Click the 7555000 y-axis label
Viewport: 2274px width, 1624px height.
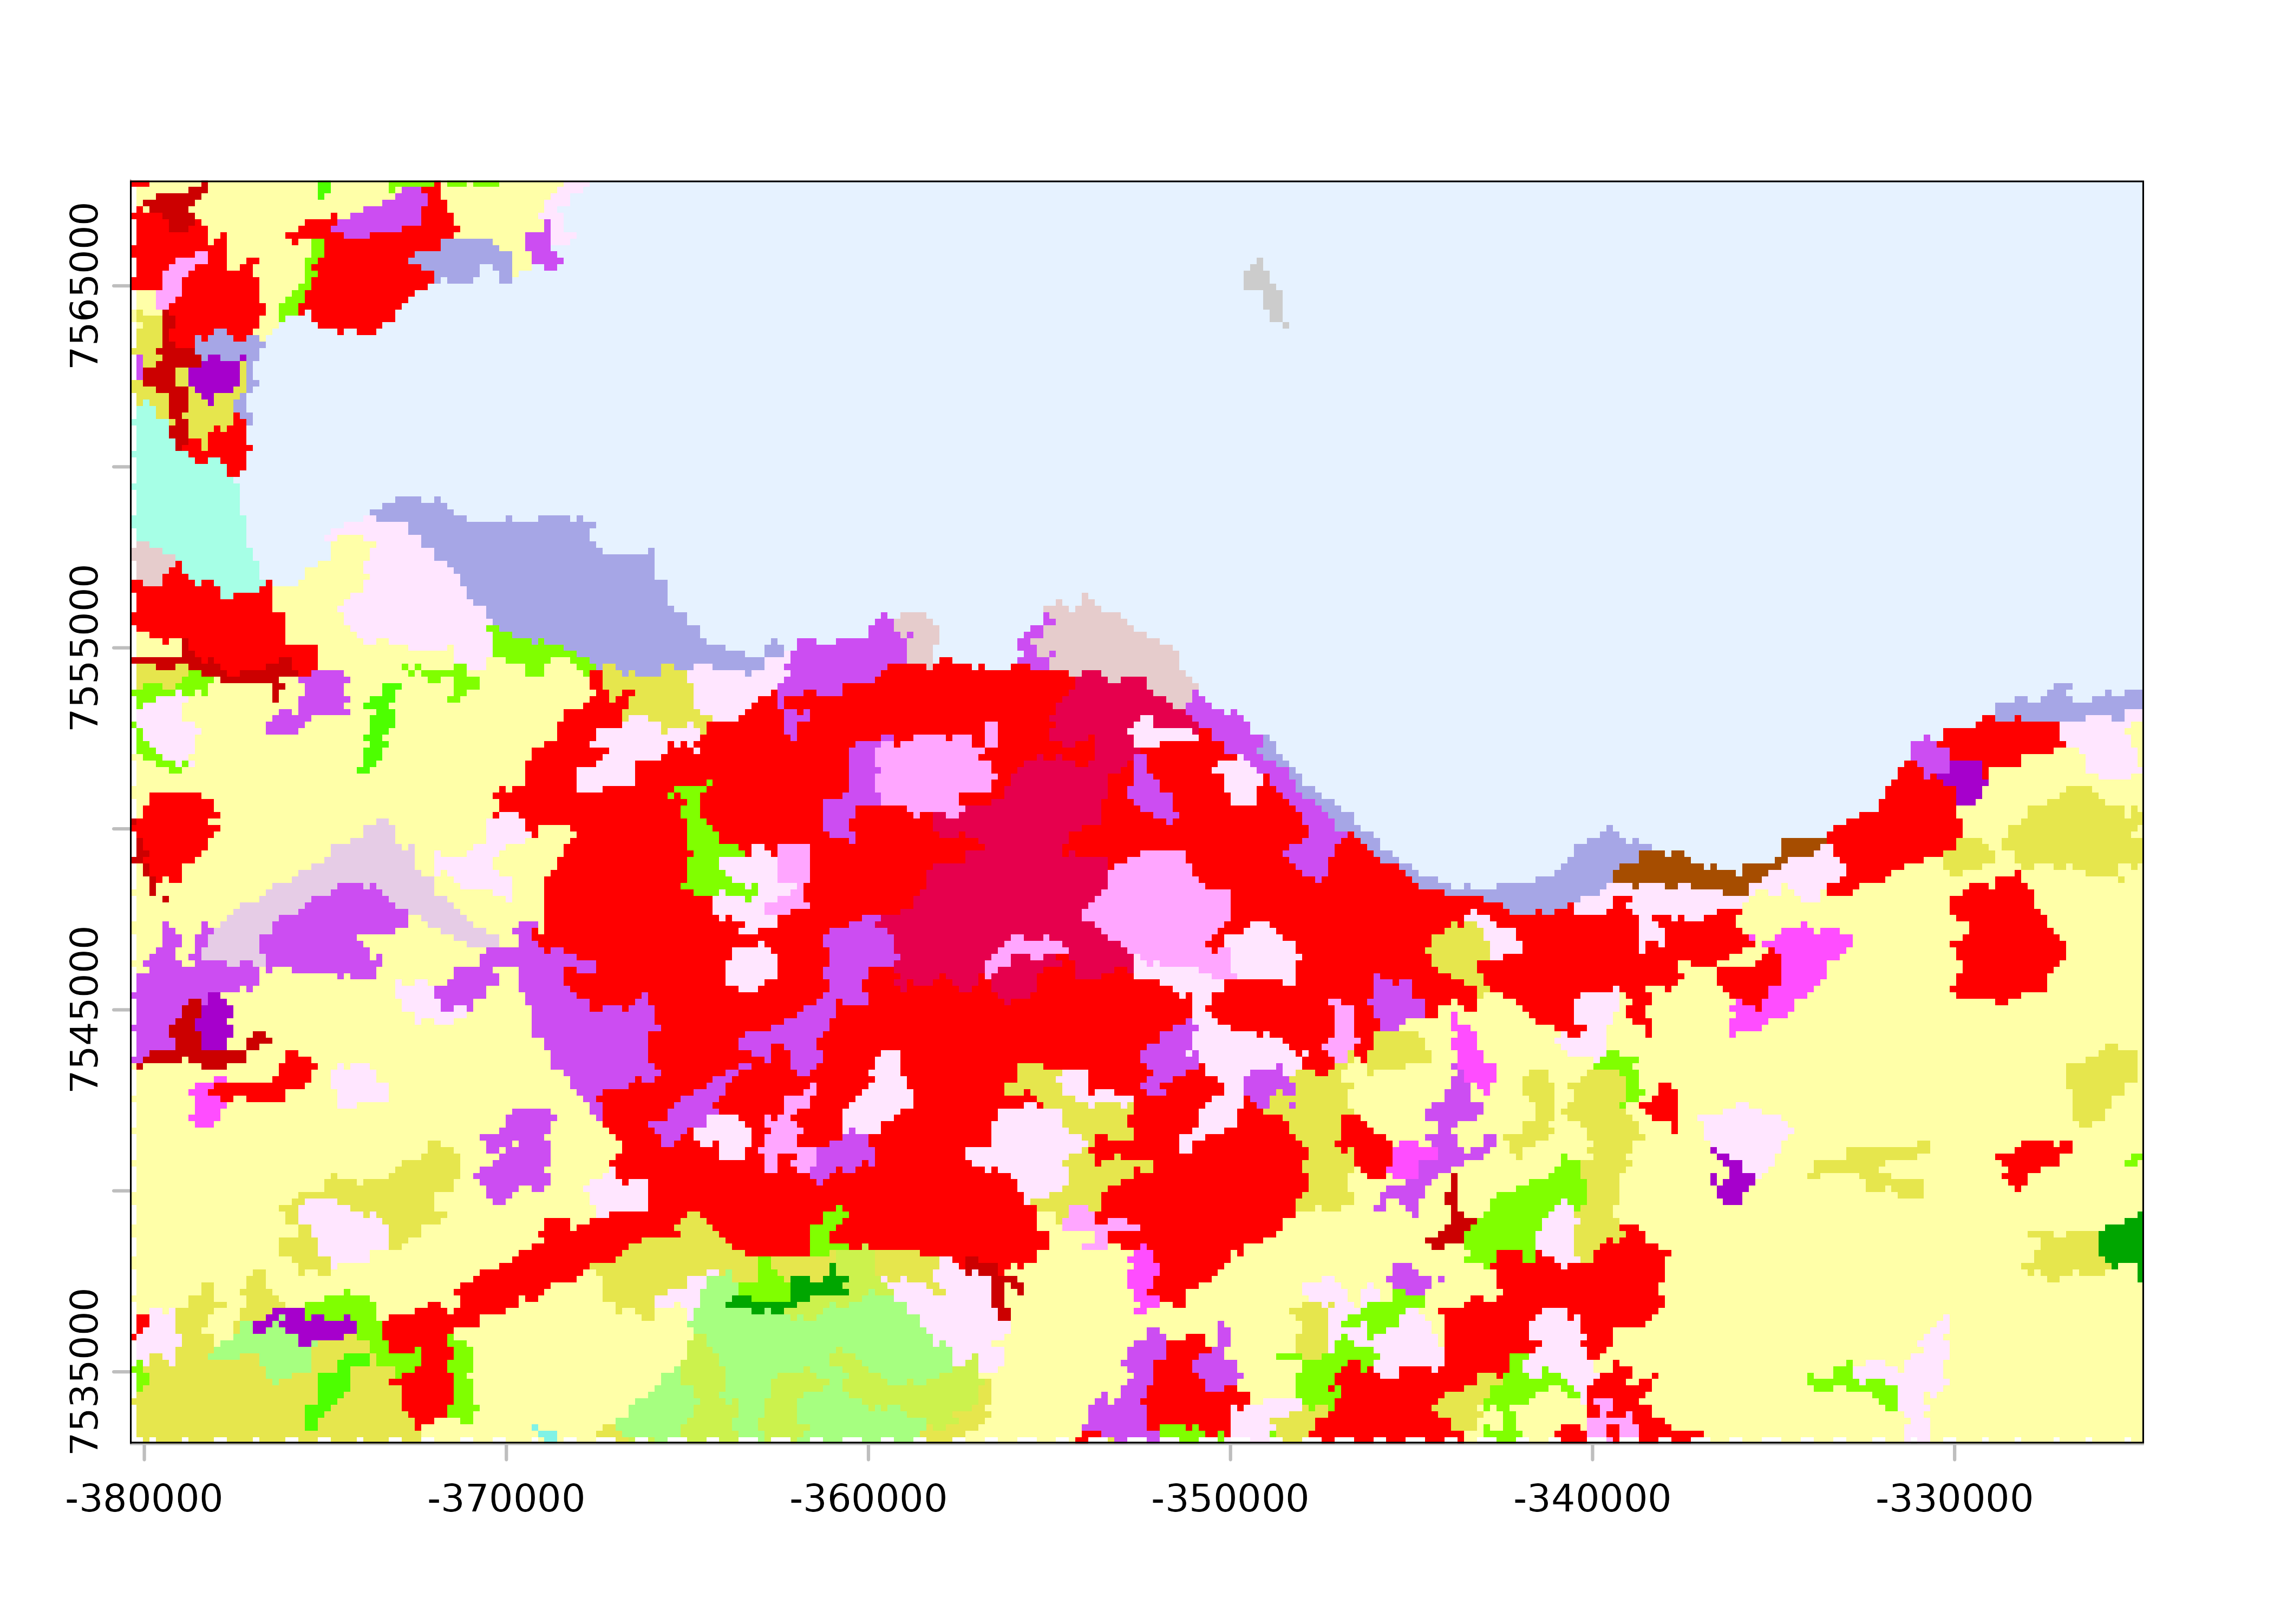[84, 648]
